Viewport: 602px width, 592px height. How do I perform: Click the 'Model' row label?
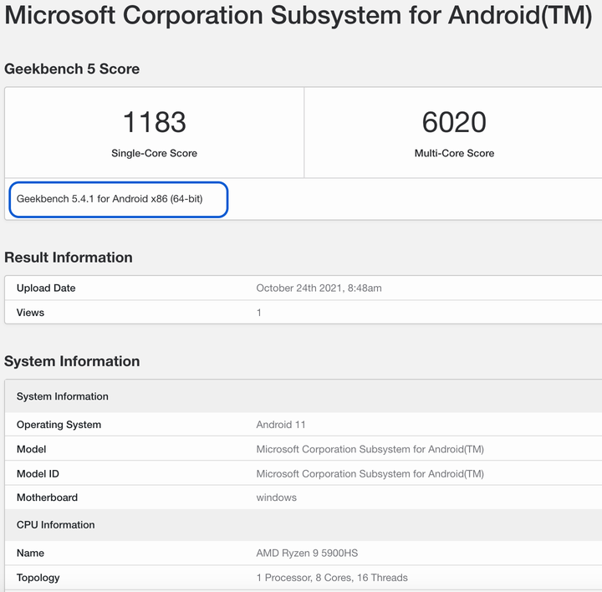31,449
